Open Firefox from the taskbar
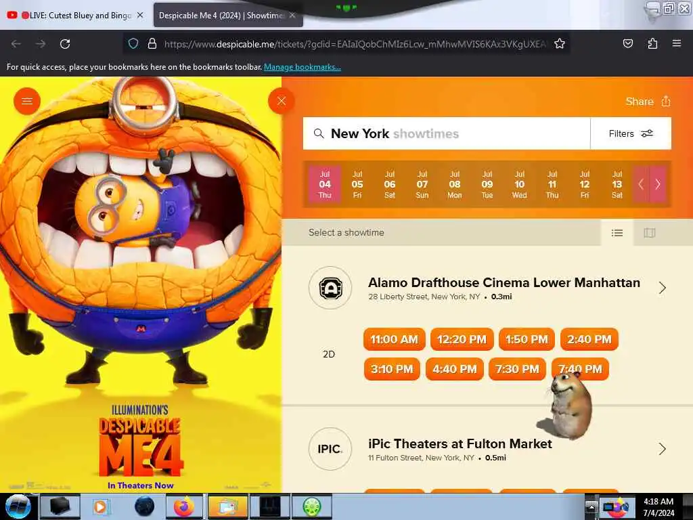Screen dimensions: 693x520 point(184,506)
